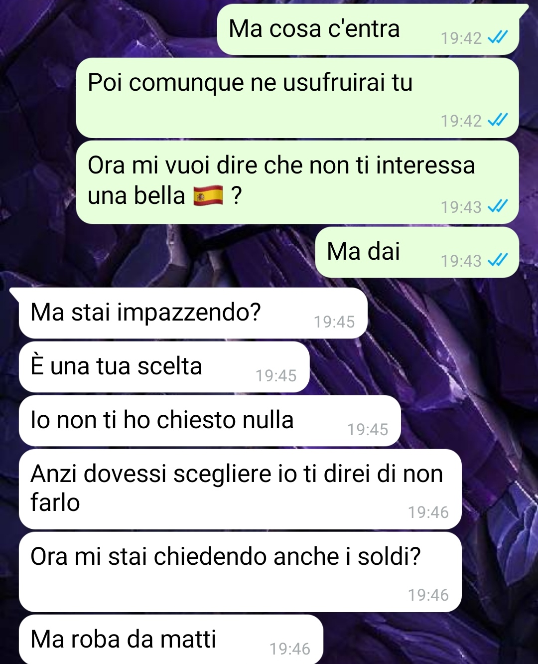Image resolution: width=538 pixels, height=664 pixels.
Task: Select the "Ma cosa c'entra" message bubble
Action: [368, 29]
